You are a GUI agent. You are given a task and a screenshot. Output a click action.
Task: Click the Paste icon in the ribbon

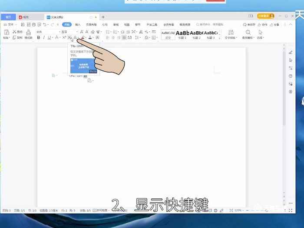pyautogui.click(x=7, y=32)
